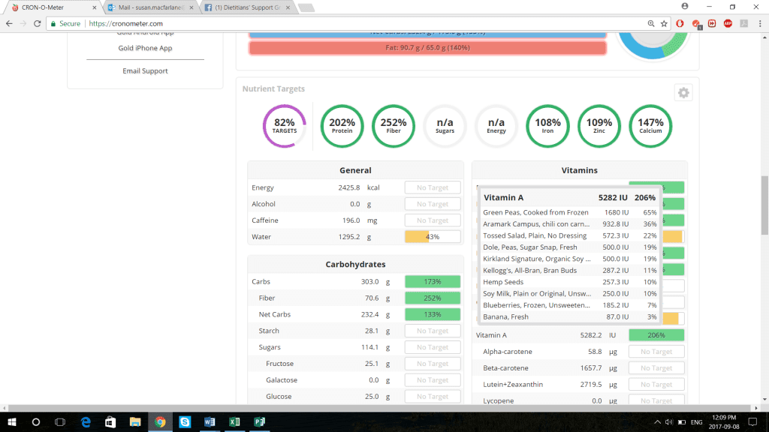Open Cortana search circle on taskbar
Image resolution: width=769 pixels, height=432 pixels.
36,421
